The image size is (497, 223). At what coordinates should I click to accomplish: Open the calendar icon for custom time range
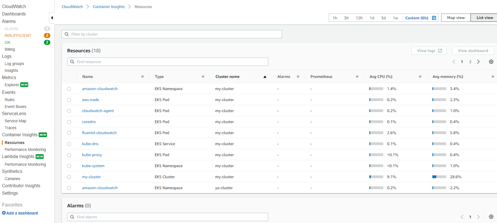coord(434,18)
